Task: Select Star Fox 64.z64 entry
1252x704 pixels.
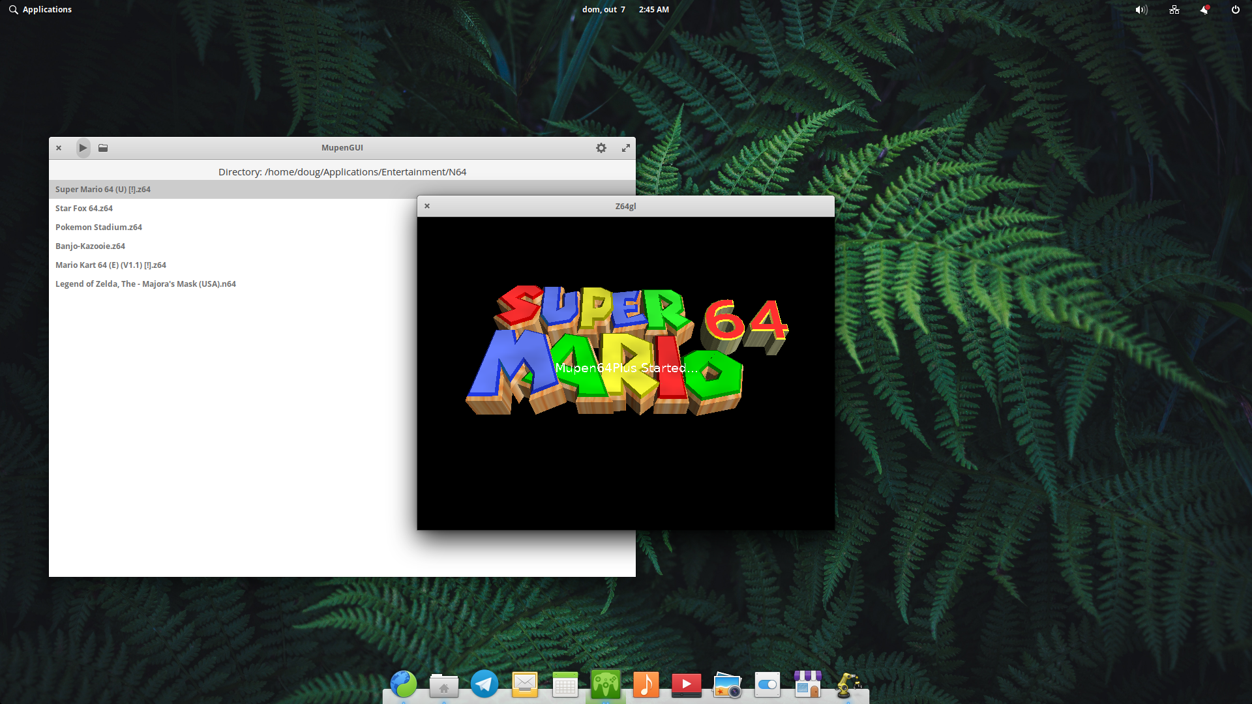Action: 84,209
